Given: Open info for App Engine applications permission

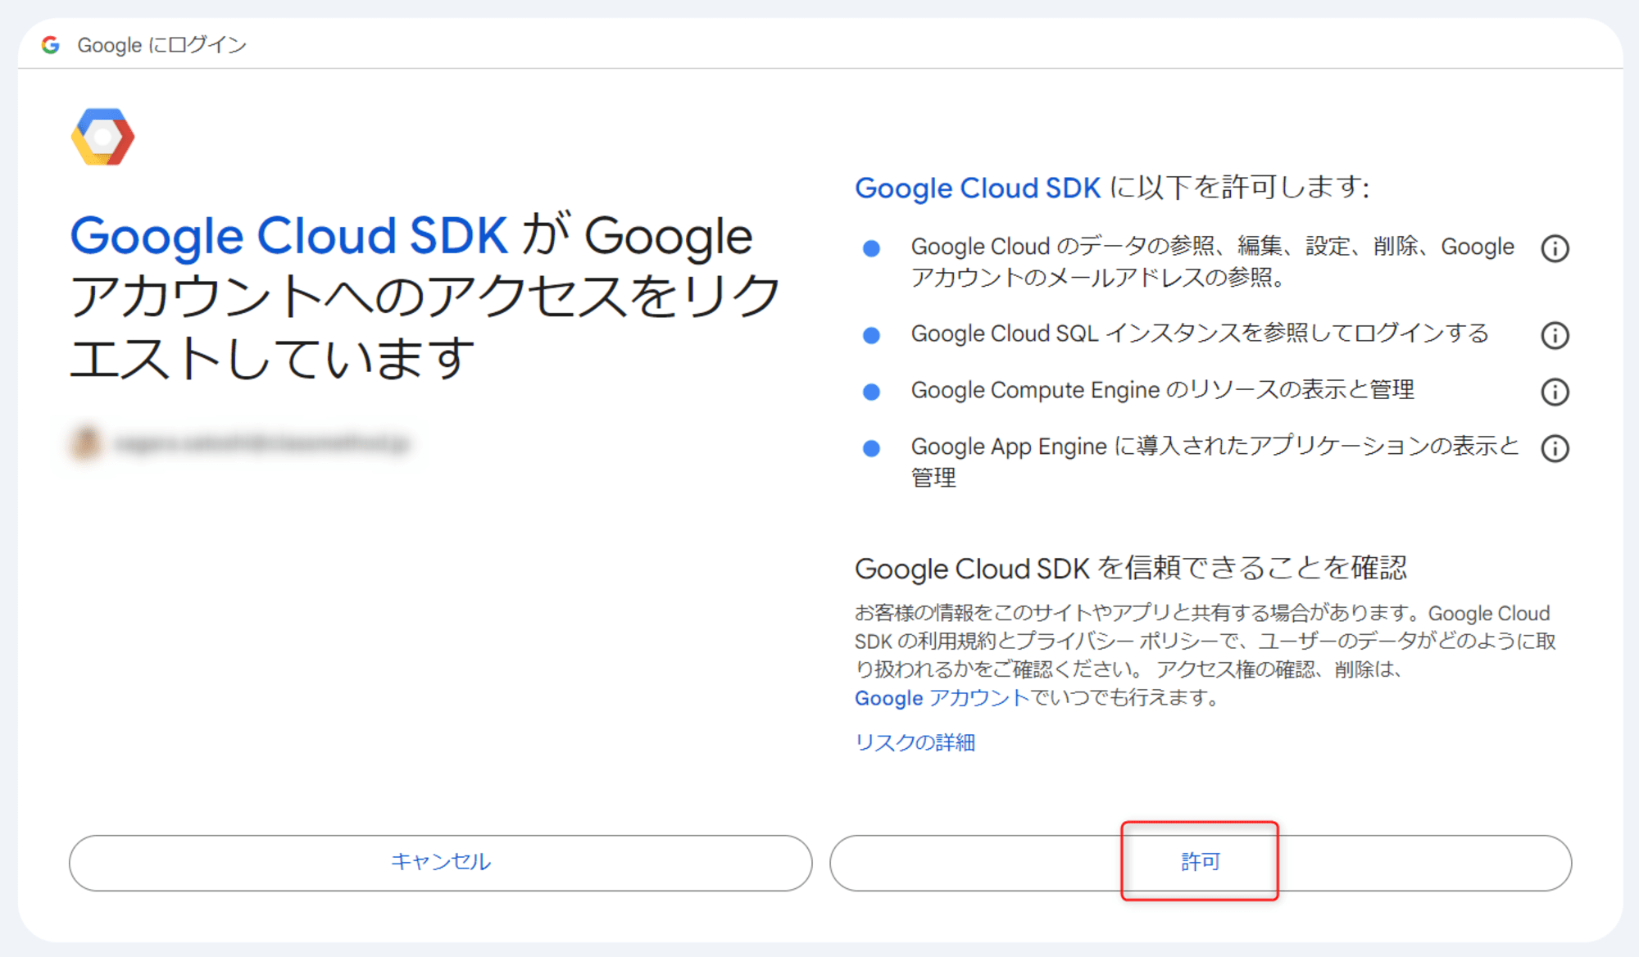Looking at the screenshot, I should tap(1555, 448).
